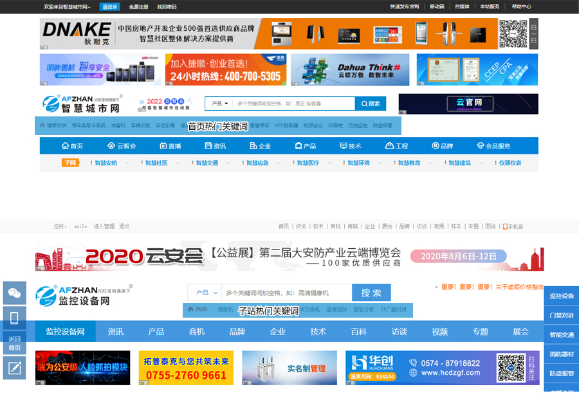Screen dimensions: 579x418
Task: Open 直播 with the play-screen icon
Action: 170,146
